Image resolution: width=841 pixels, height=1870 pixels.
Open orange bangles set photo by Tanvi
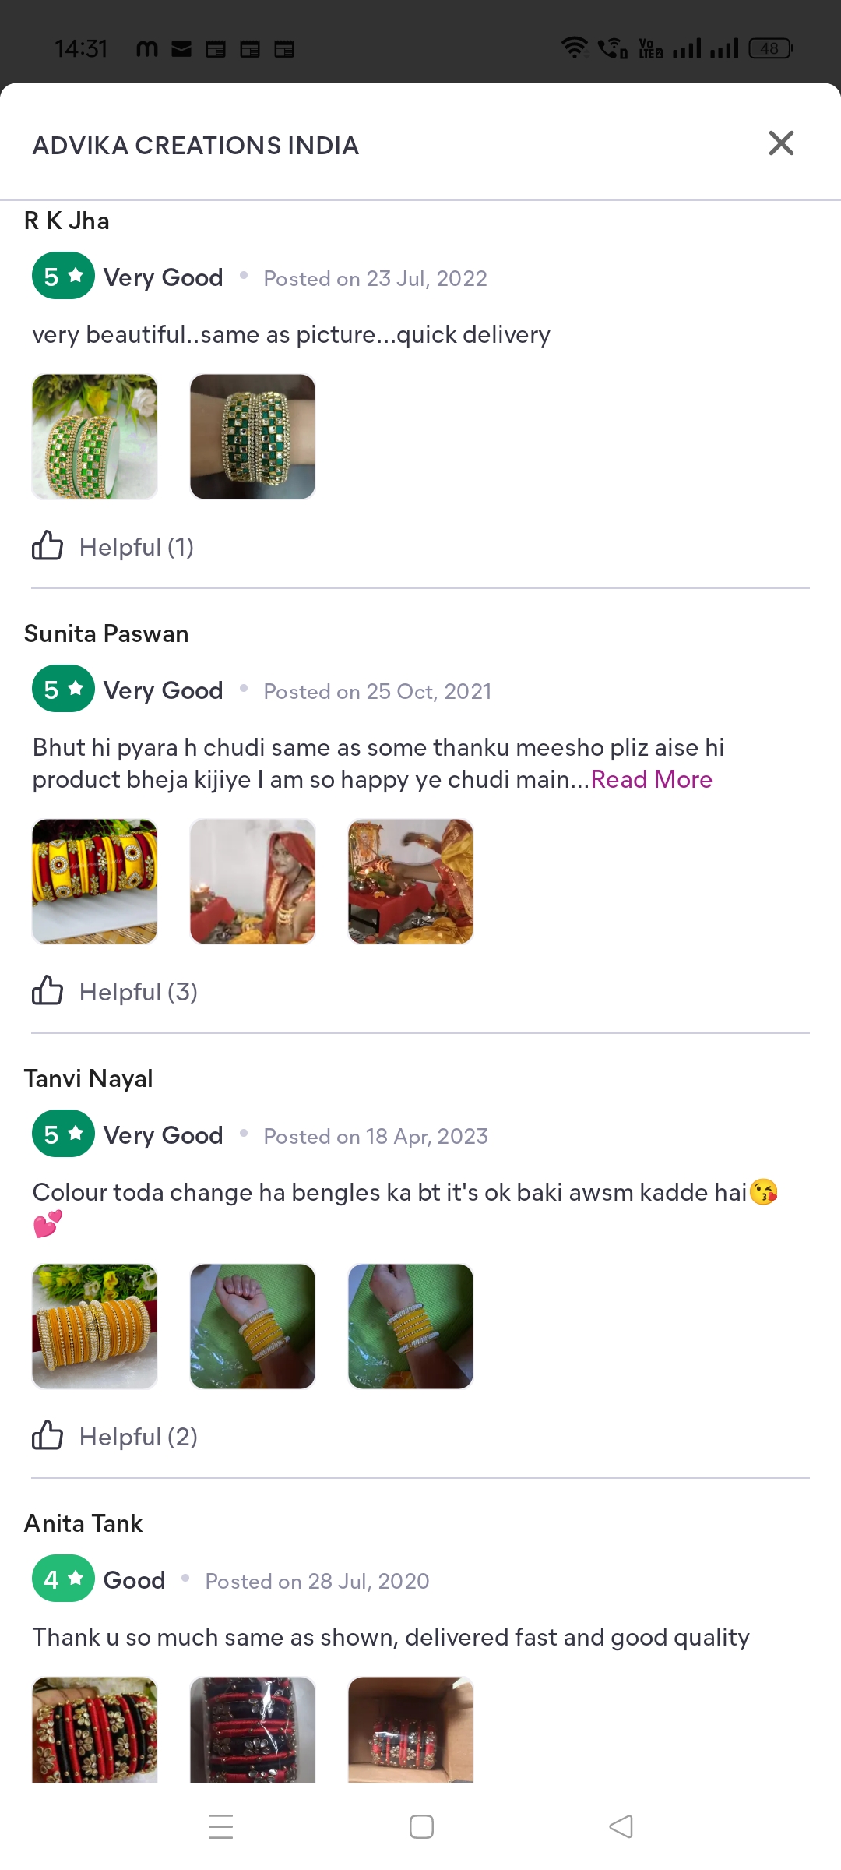point(95,1326)
